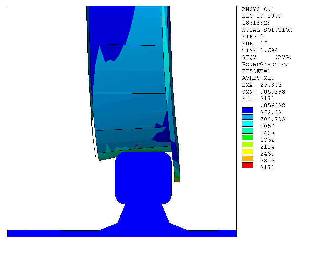Click the 'AVRES=Mat' text
This screenshot has height=257, width=323.
pyautogui.click(x=258, y=78)
